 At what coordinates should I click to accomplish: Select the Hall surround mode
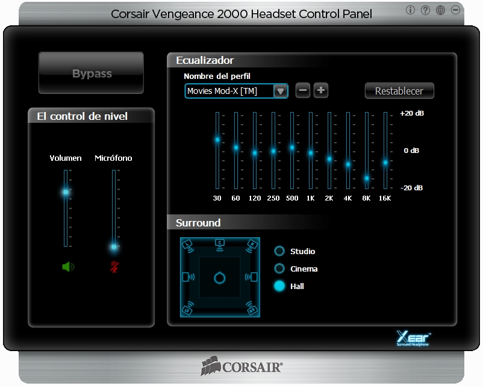(279, 286)
